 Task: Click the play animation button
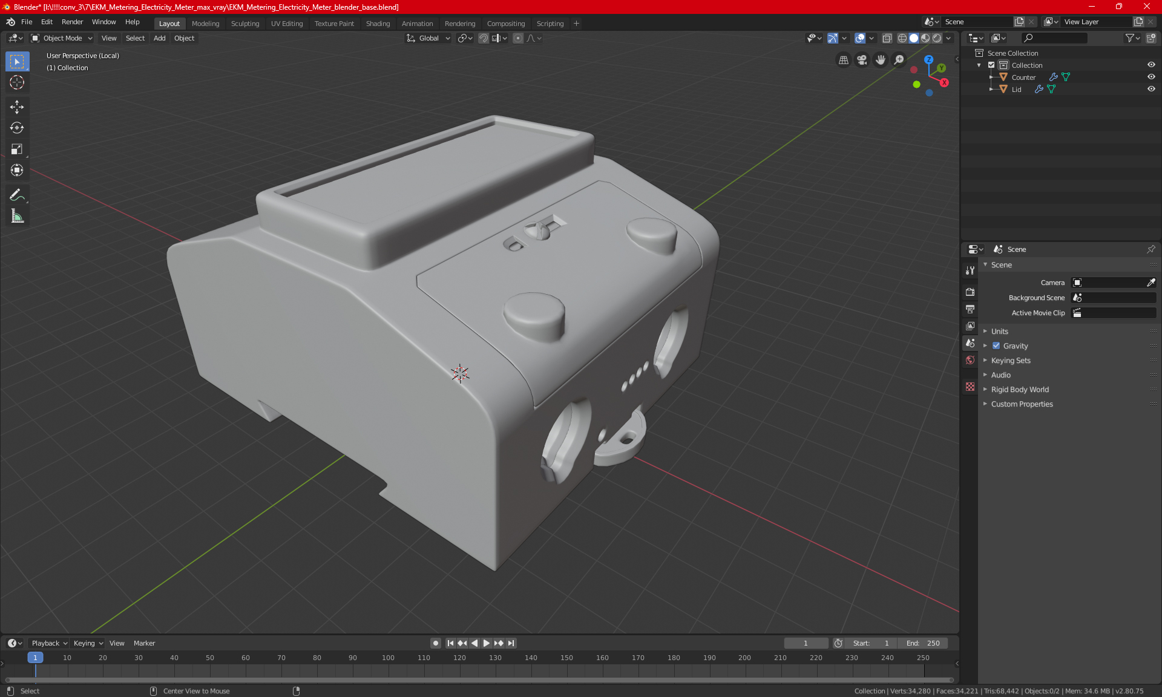coord(487,643)
